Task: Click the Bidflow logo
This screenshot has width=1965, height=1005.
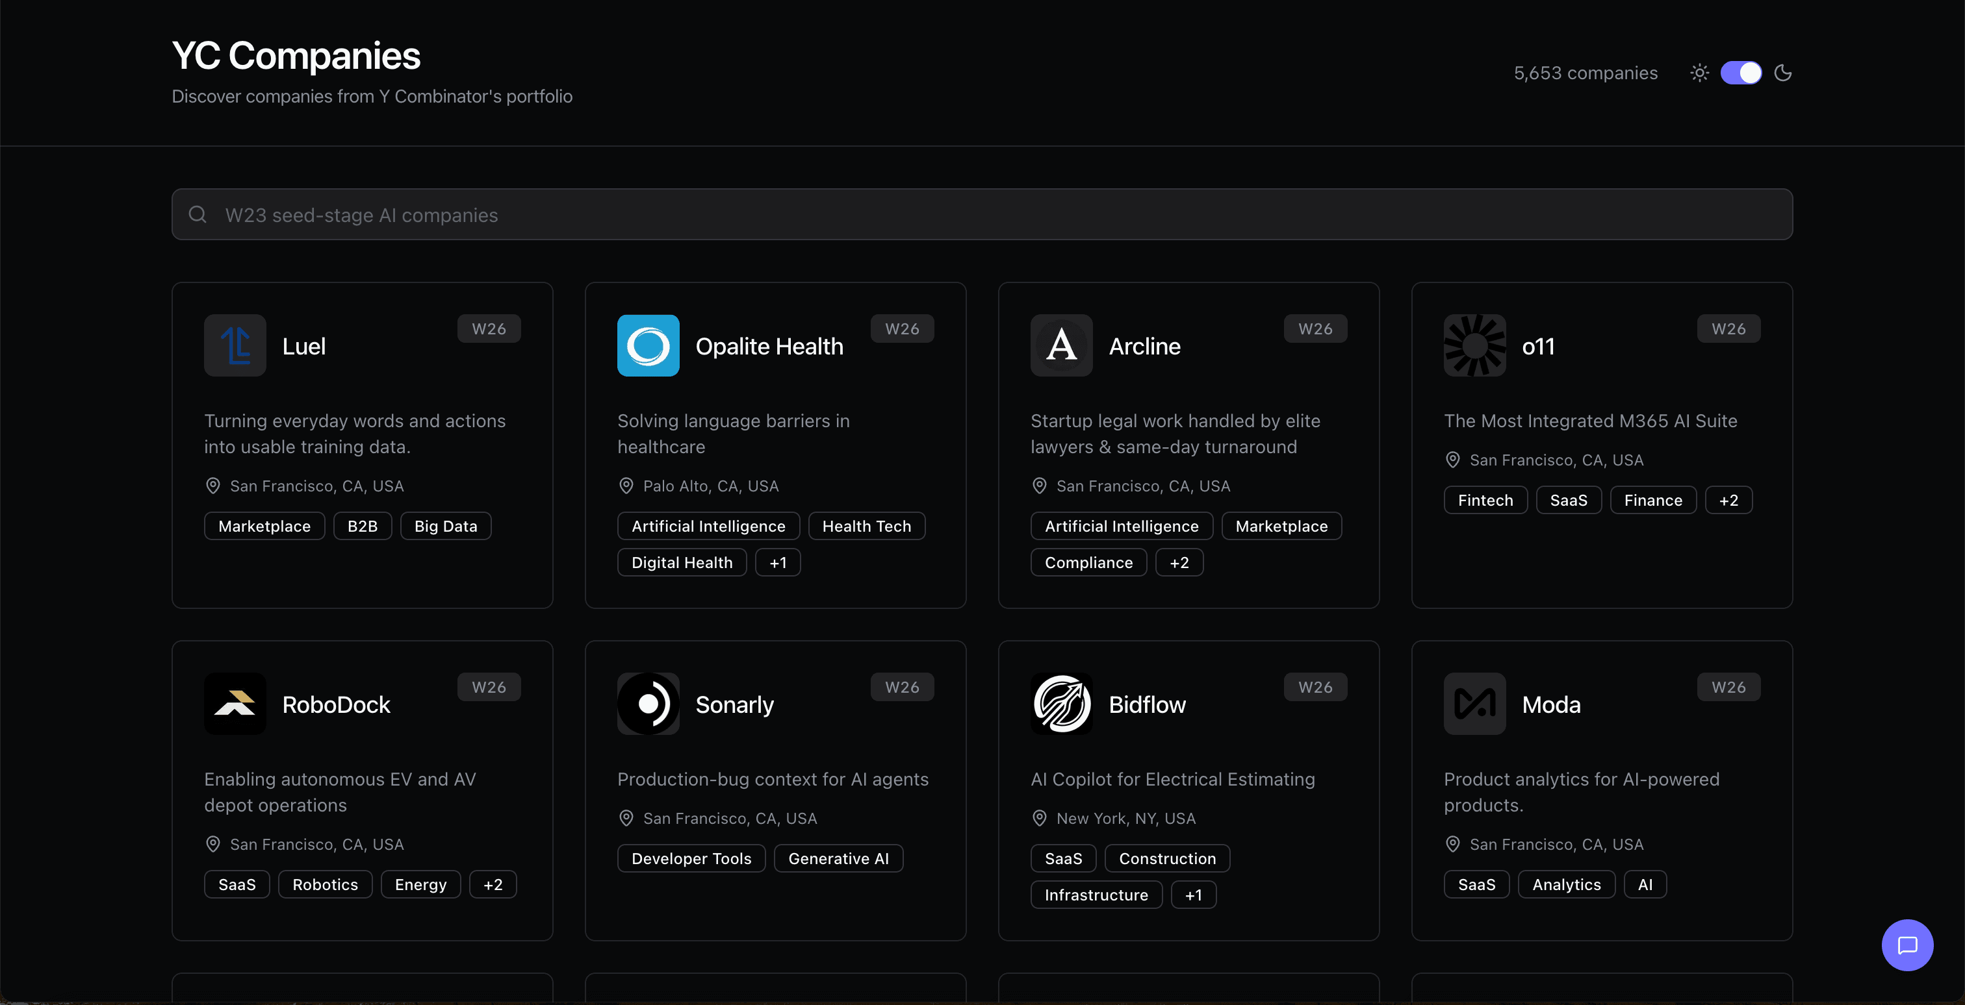Action: pyautogui.click(x=1060, y=703)
